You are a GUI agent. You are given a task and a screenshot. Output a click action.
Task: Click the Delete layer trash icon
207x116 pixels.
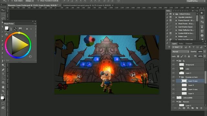201,108
